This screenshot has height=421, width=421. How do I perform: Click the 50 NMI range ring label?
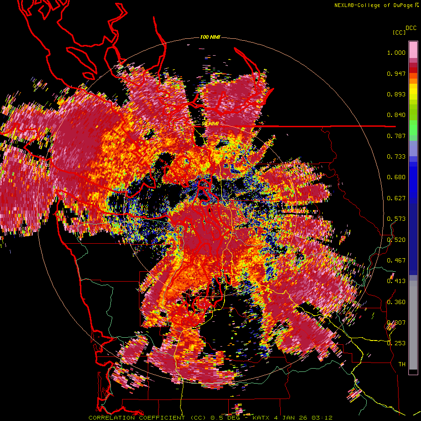click(x=210, y=124)
